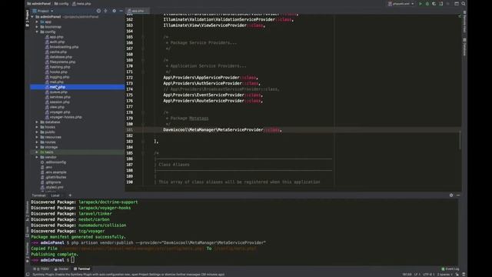Expand the app folder

pos(37,22)
